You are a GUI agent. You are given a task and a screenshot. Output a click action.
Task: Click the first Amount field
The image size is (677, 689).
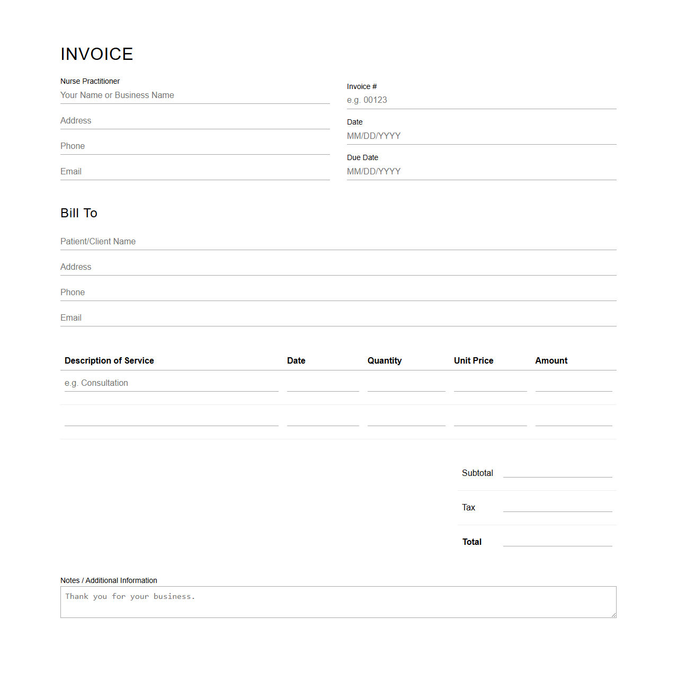point(573,384)
